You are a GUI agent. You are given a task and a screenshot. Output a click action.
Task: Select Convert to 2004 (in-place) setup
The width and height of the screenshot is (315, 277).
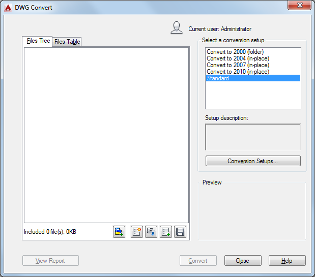253,58
